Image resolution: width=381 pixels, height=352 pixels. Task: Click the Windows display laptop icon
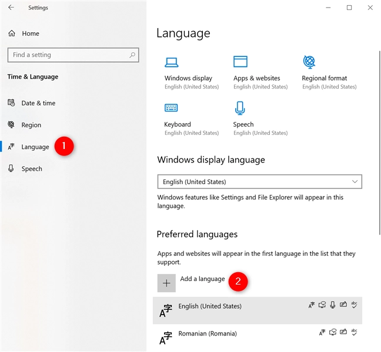pos(171,62)
